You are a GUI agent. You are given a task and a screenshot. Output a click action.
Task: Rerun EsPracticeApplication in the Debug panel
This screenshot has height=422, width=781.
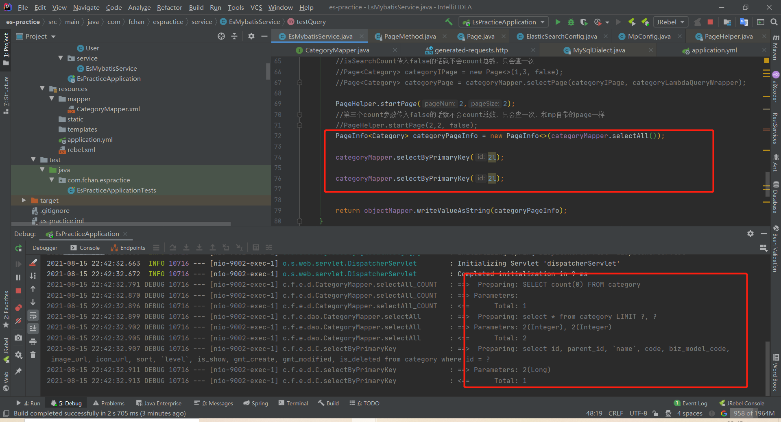[x=18, y=248]
